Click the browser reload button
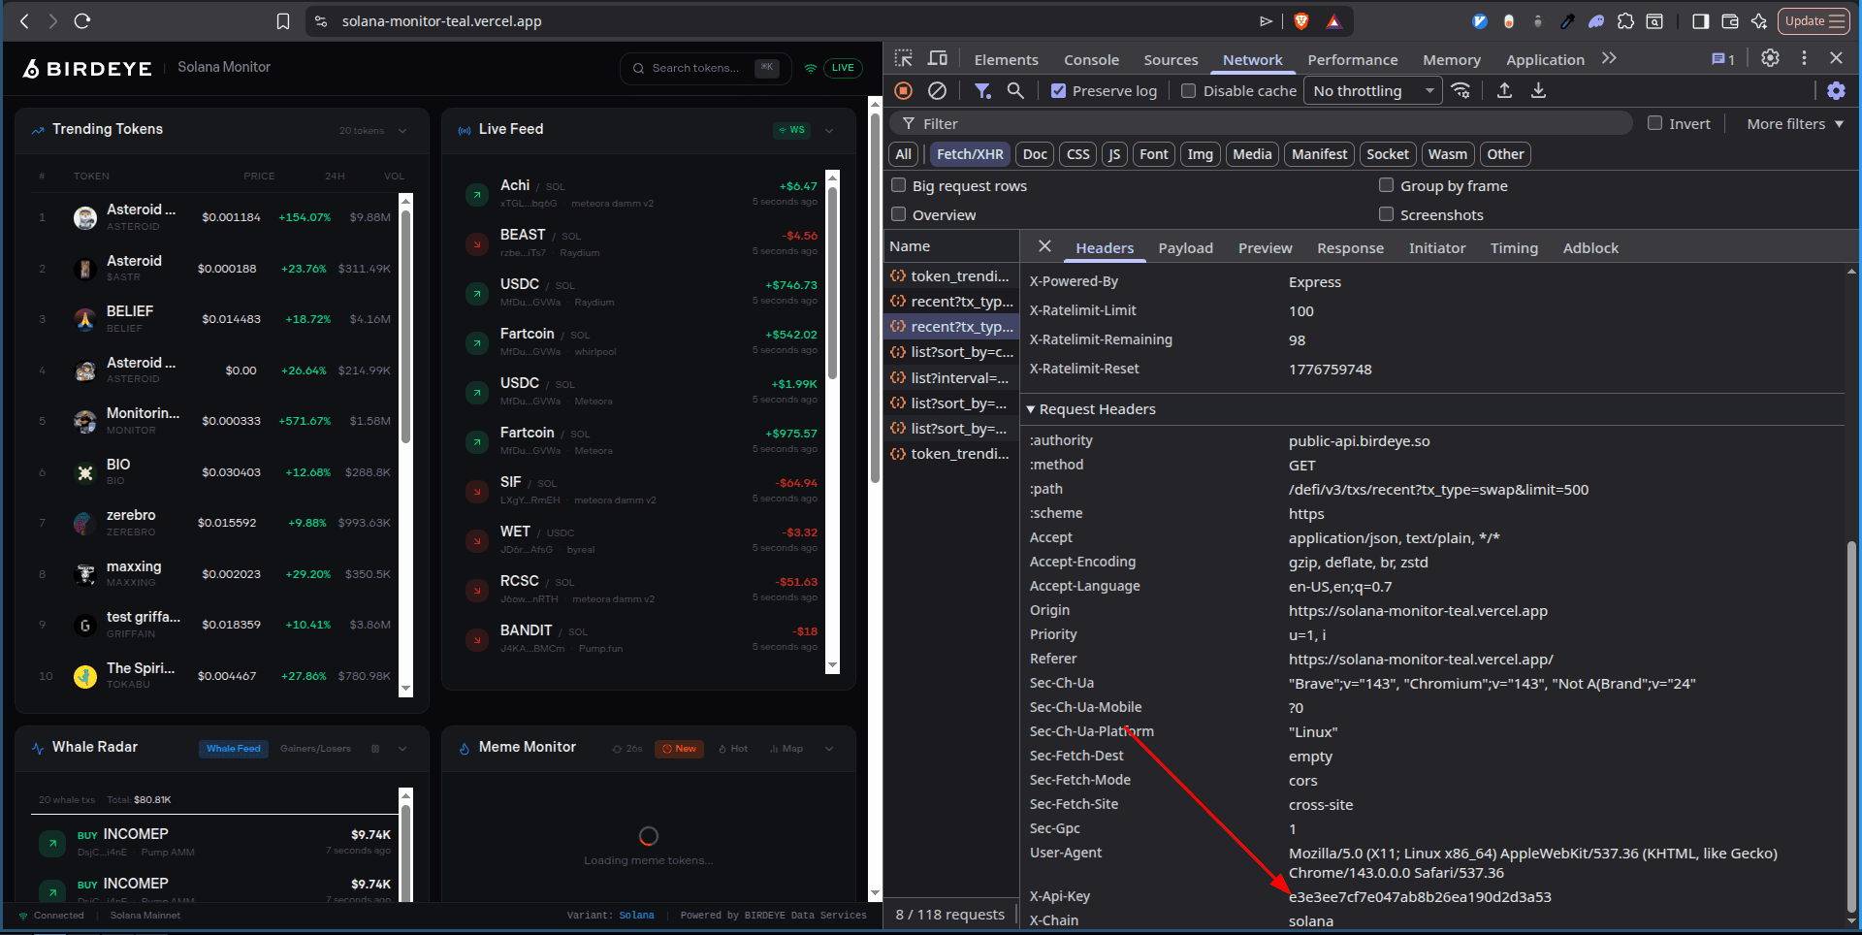 82,21
